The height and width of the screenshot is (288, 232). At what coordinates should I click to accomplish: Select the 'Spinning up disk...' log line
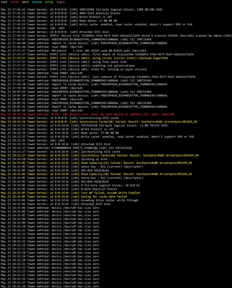point(56,159)
